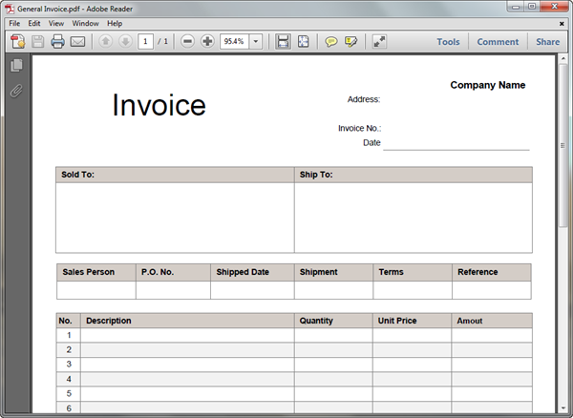
Task: Click the email envelope icon
Action: 78,42
